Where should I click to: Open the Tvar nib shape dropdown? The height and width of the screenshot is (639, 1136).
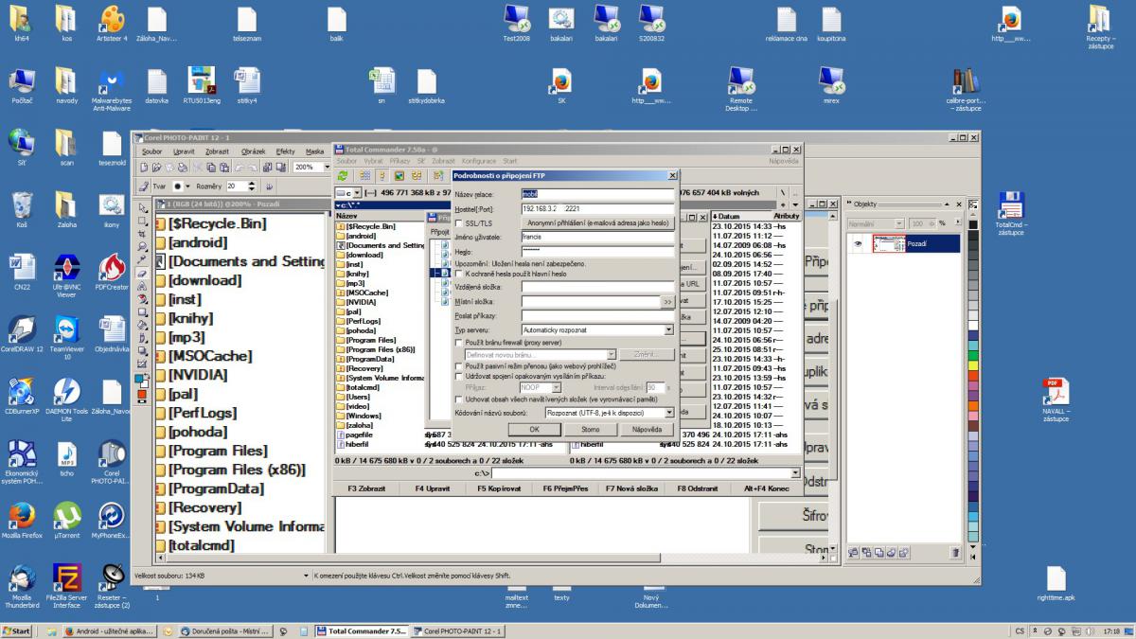187,186
